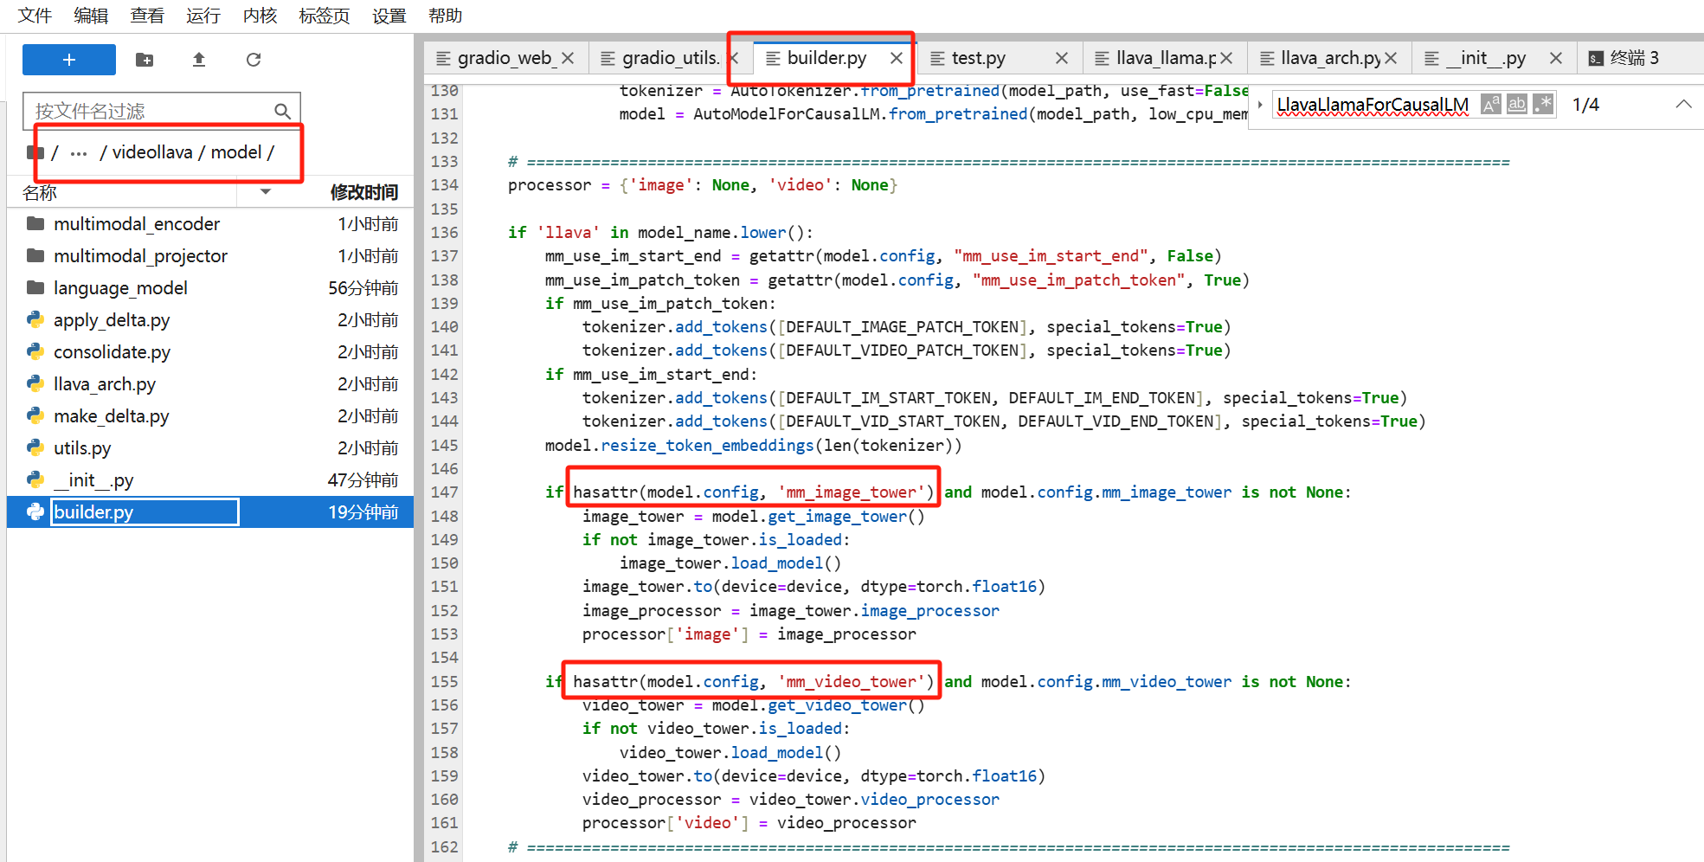1704x862 pixels.
Task: Toggle match case in find bar
Action: click(x=1490, y=105)
